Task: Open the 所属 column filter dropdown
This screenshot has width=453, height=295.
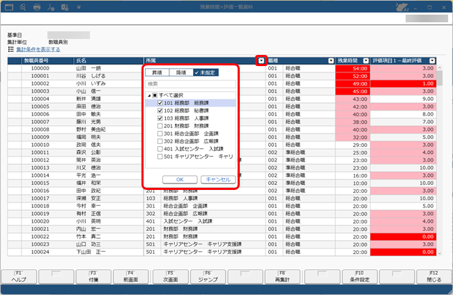Action: 261,61
